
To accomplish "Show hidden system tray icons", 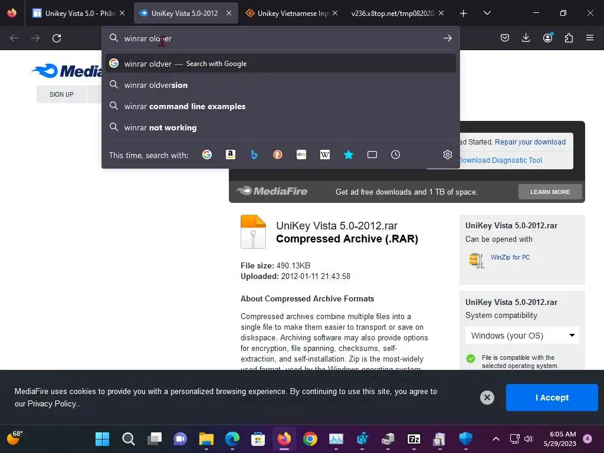I will pos(495,439).
